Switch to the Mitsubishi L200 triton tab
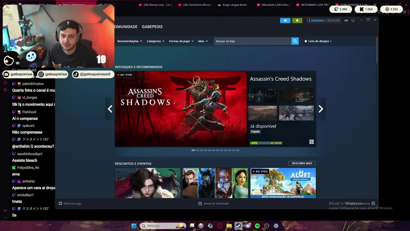410x231 pixels. 274,5
